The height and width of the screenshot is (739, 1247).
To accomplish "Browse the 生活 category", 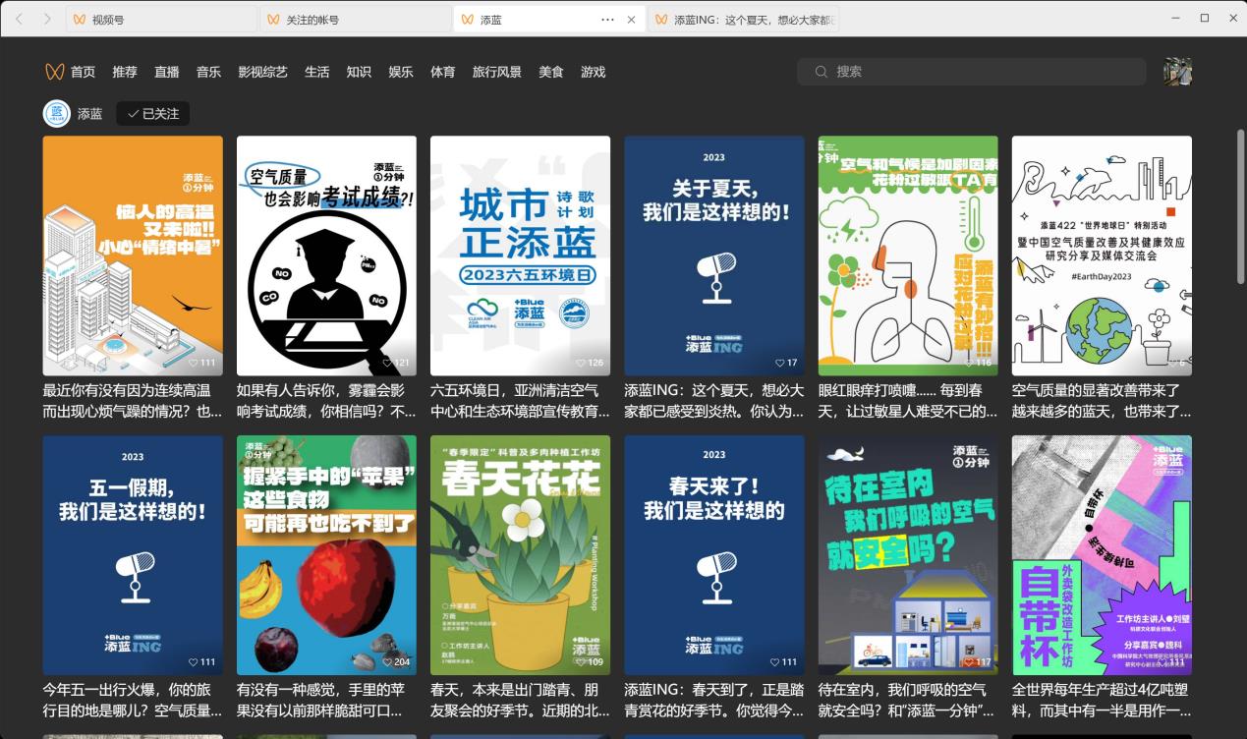I will click(x=316, y=72).
